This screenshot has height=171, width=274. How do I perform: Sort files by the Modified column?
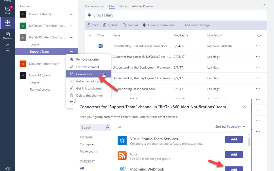(181, 35)
